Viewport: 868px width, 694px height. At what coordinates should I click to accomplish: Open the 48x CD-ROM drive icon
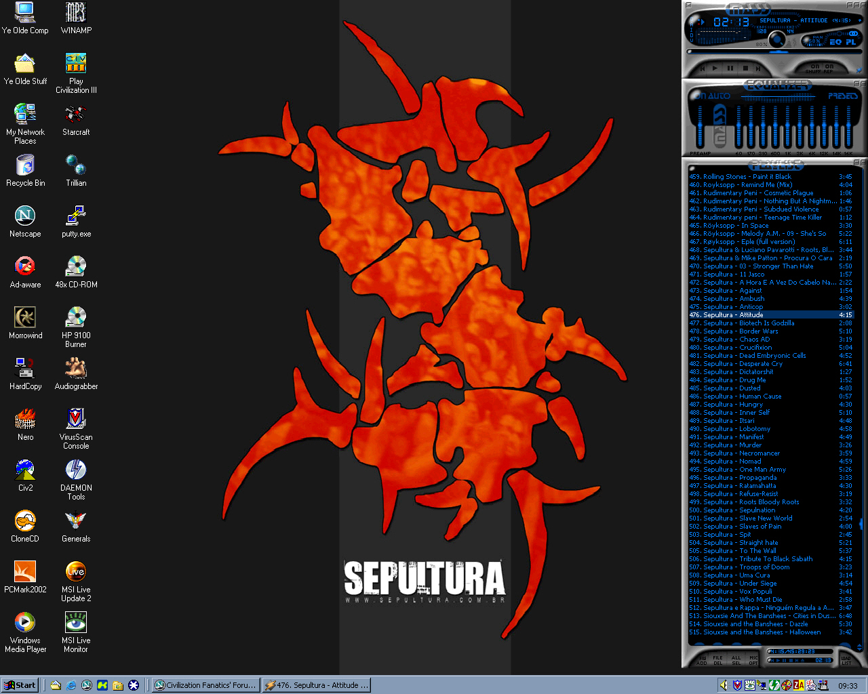pos(76,272)
